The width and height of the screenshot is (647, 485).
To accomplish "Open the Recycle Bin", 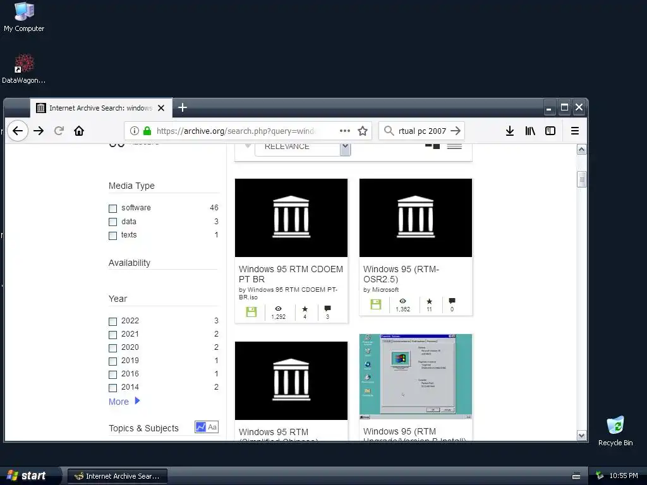I will [615, 431].
